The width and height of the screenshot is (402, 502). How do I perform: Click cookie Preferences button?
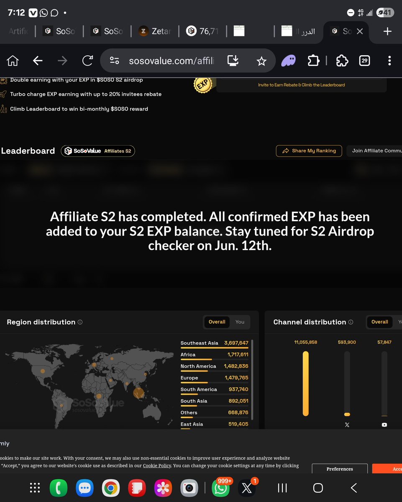pyautogui.click(x=340, y=469)
